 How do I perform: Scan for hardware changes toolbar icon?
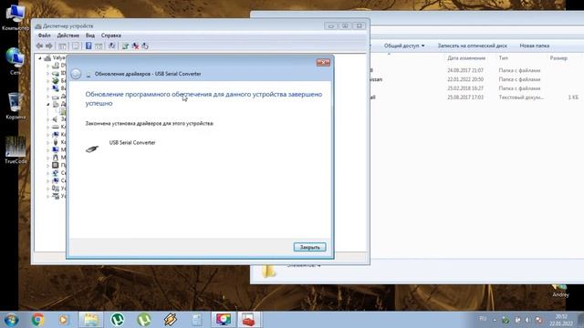pos(111,46)
